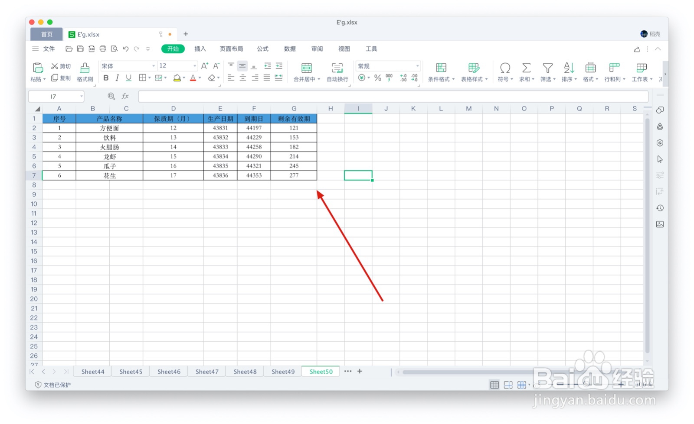Screen dimensions: 694x424
Task: Click the merge and center (合并居中) icon
Action: tap(307, 68)
